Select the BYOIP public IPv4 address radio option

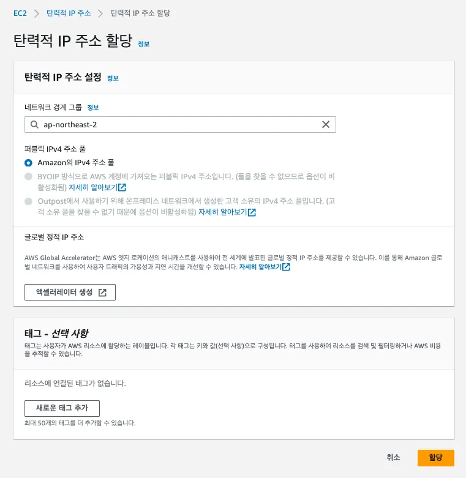(x=28, y=176)
